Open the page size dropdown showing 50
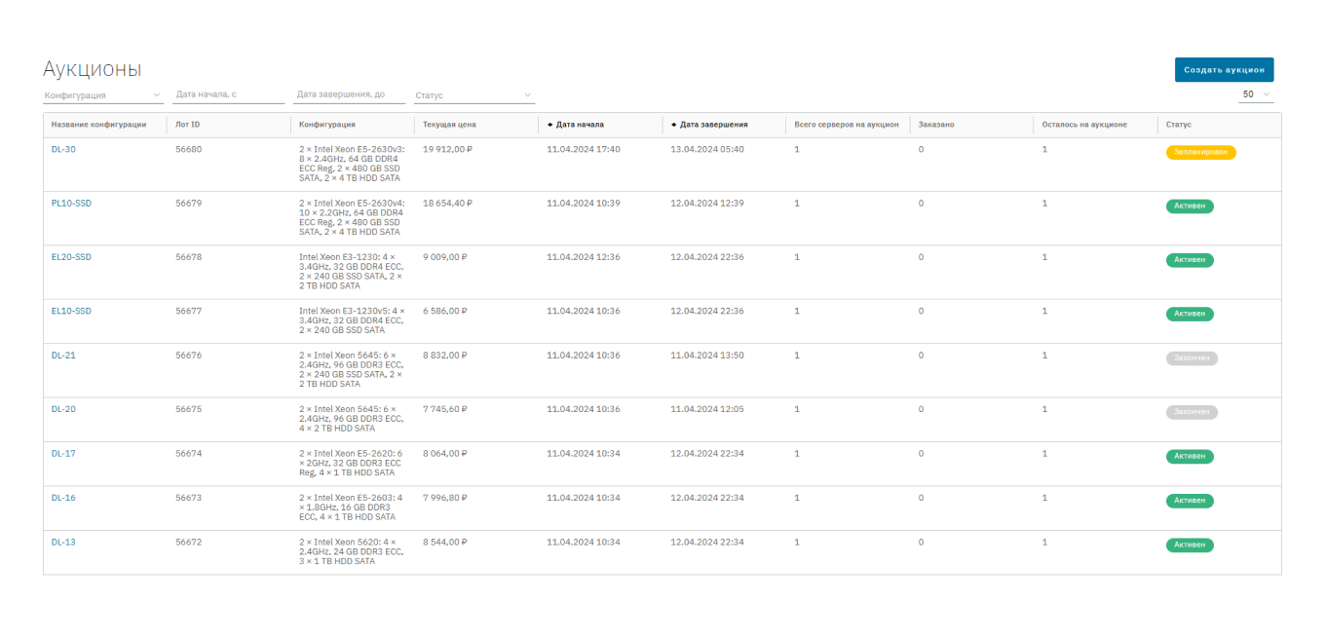The image size is (1325, 639). tap(1256, 94)
